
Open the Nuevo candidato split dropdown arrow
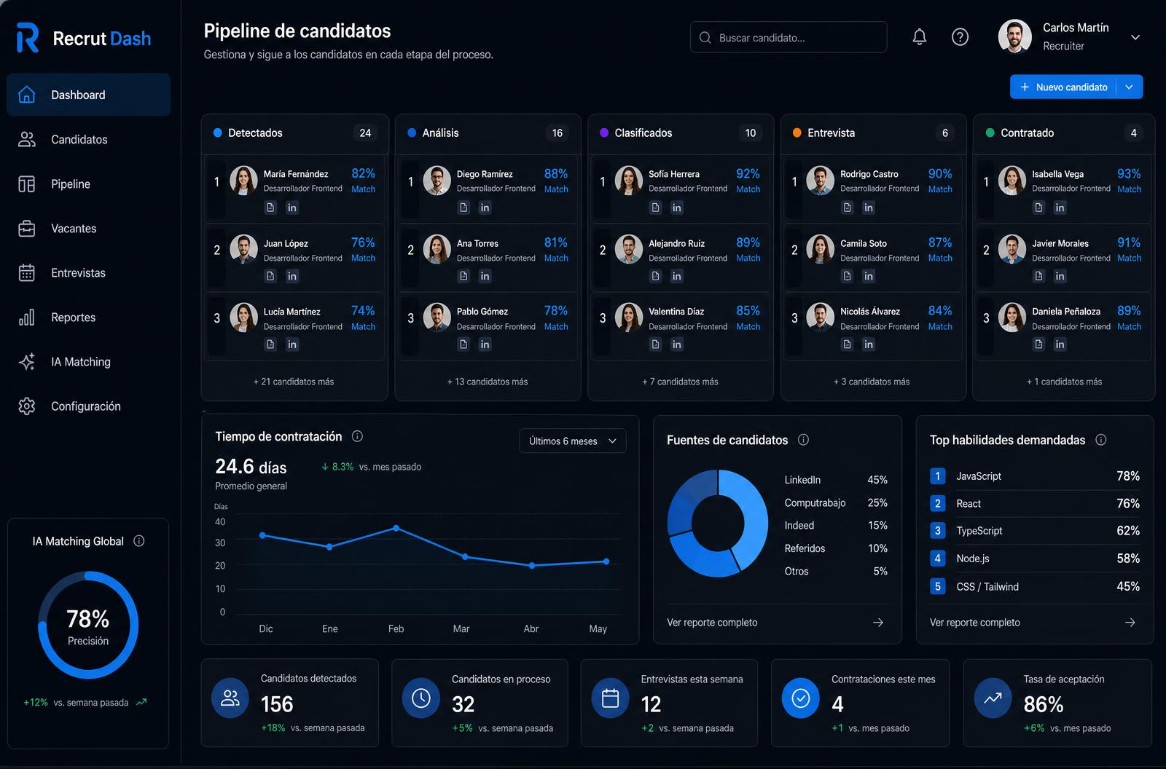1130,87
